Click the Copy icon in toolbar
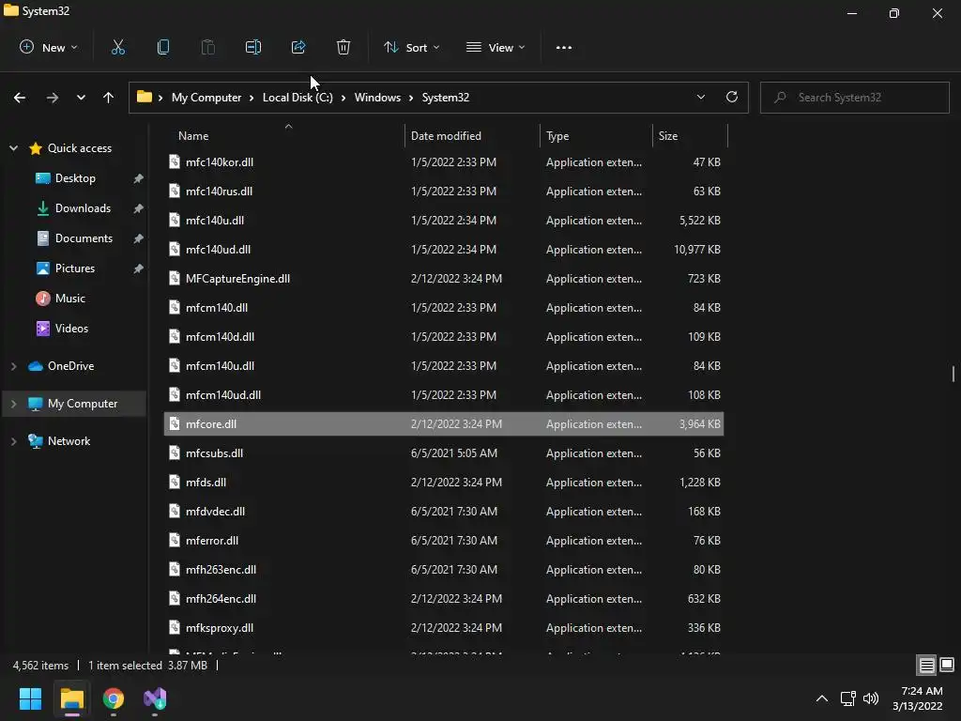Viewport: 961px width, 721px height. tap(163, 47)
